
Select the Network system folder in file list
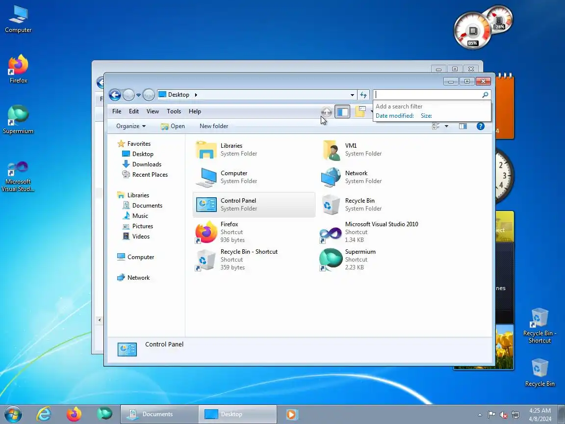(x=378, y=177)
